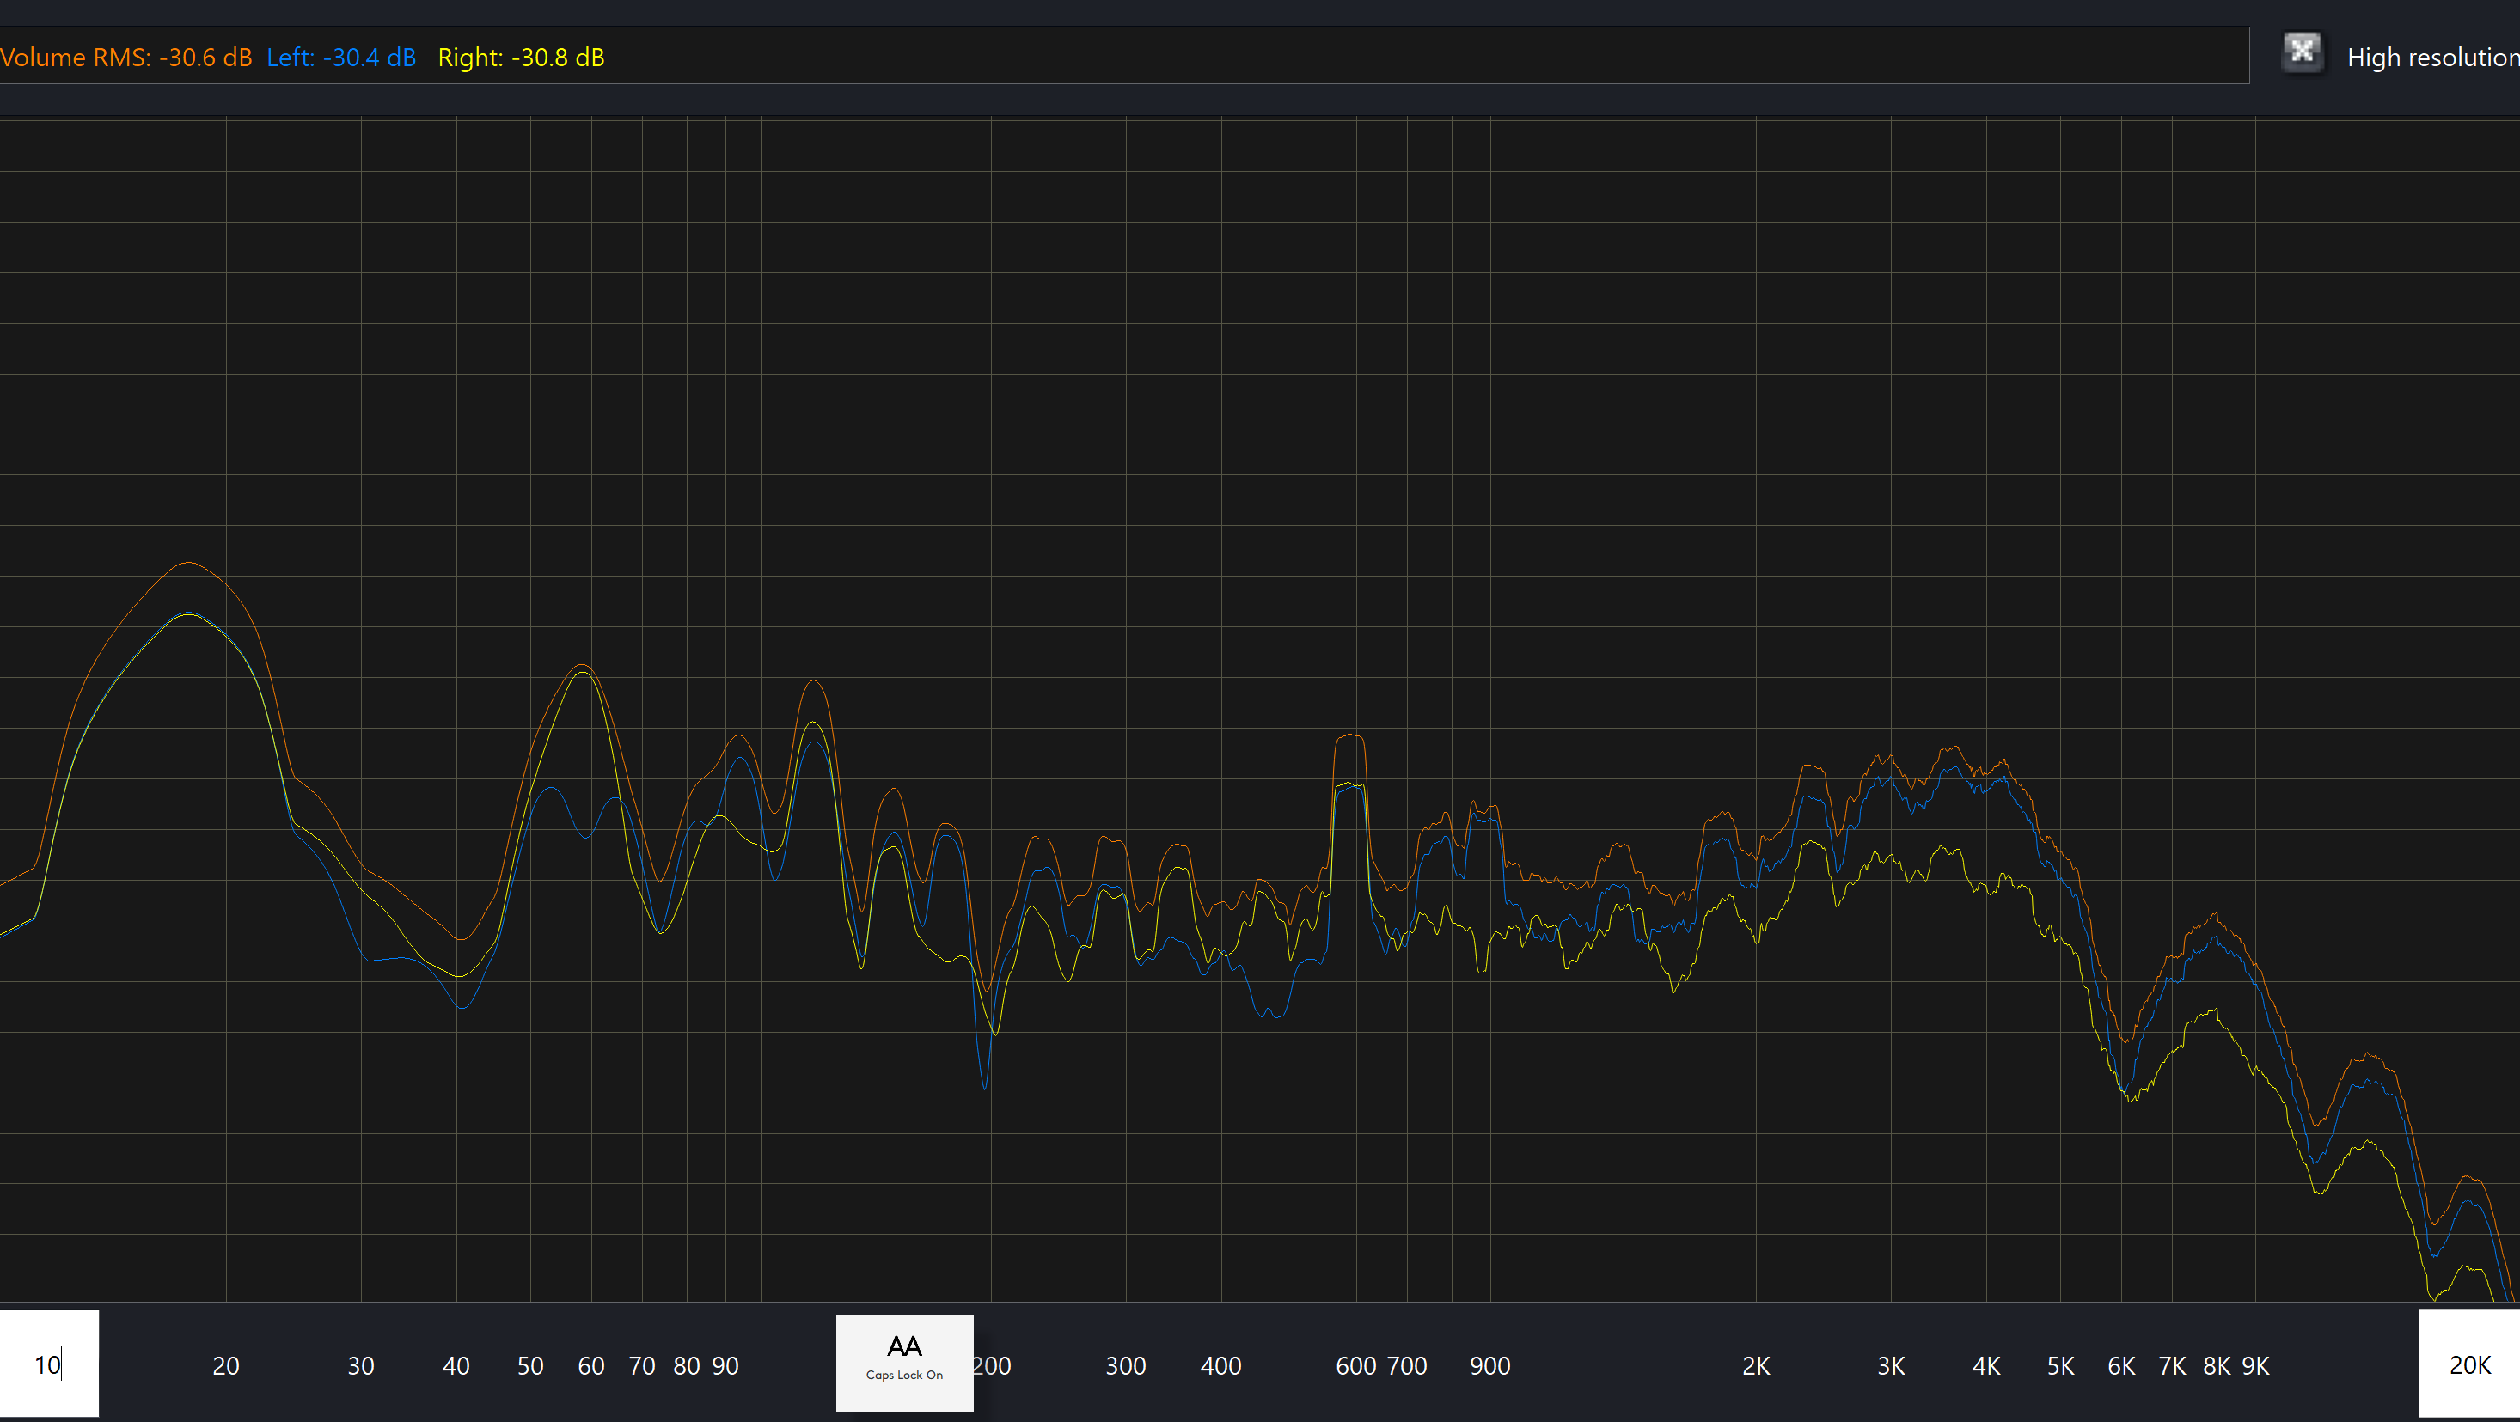Click the Right channel -30.8 dB readout

[x=521, y=58]
